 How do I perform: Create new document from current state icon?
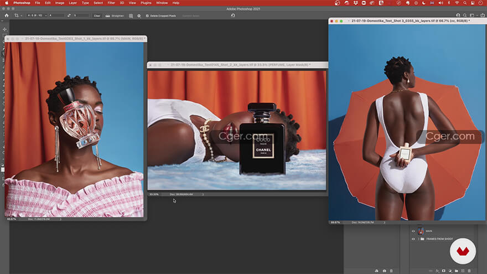tap(377, 271)
